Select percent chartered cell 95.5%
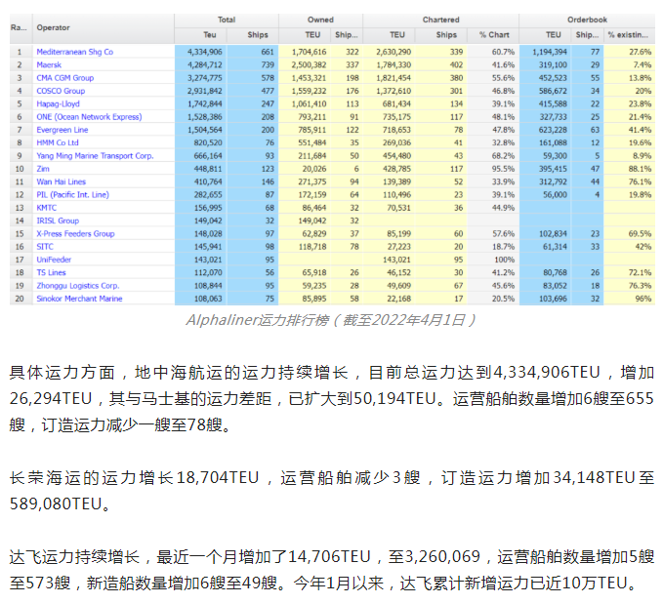Viewport: 663px width, 604px height. click(493, 169)
